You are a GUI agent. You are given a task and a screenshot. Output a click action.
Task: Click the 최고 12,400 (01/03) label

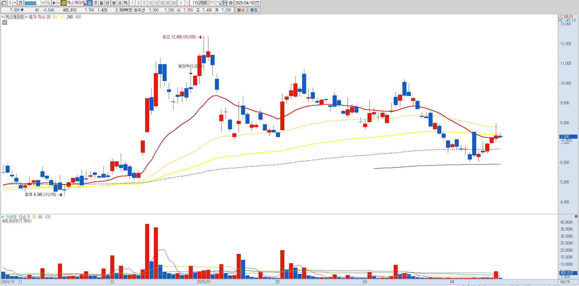pos(179,37)
